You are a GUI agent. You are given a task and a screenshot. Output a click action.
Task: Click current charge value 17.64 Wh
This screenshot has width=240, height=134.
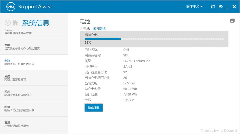coord(130,83)
